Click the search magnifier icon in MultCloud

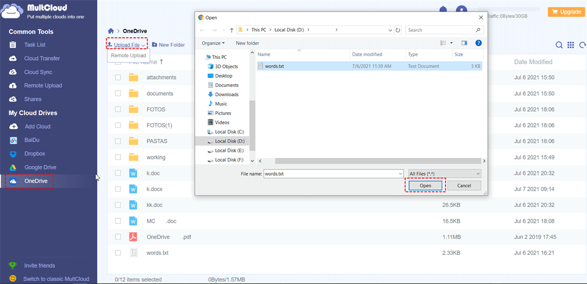click(x=559, y=45)
